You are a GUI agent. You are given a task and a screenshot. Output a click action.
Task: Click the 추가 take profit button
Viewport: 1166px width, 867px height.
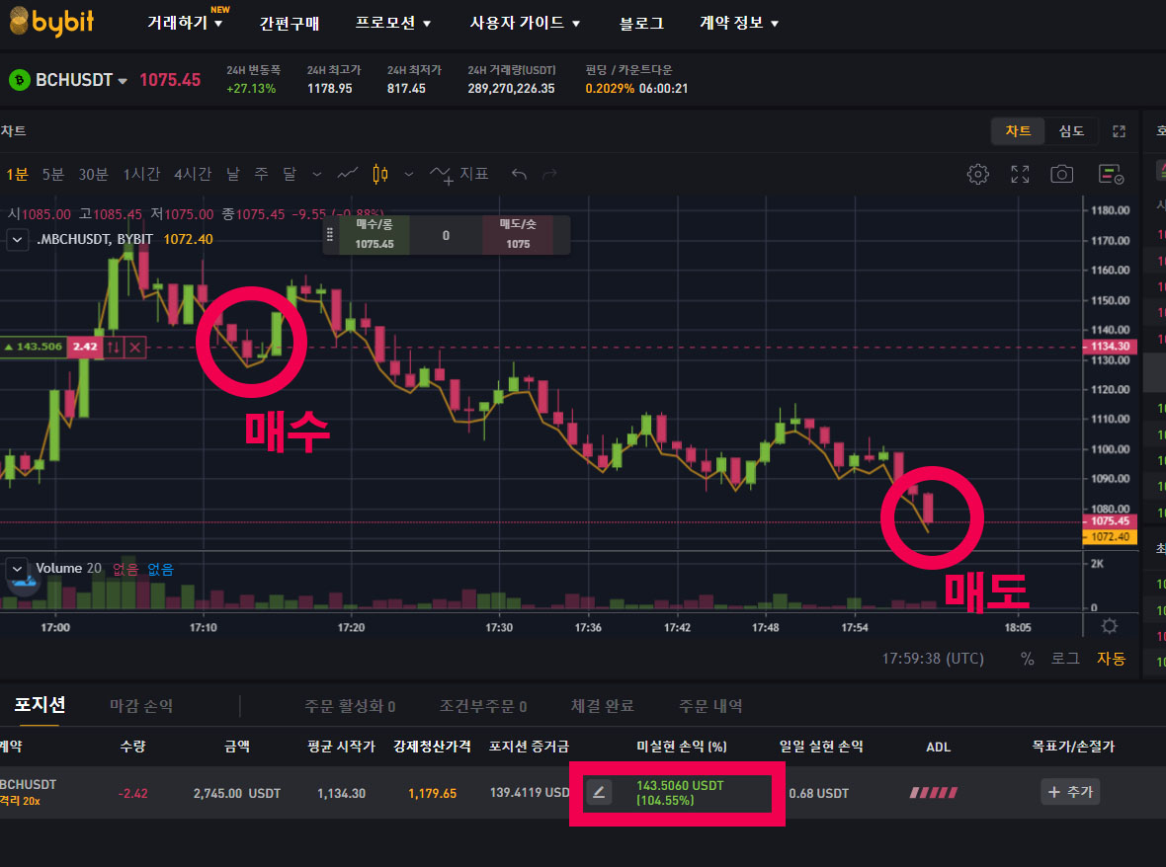[1069, 792]
